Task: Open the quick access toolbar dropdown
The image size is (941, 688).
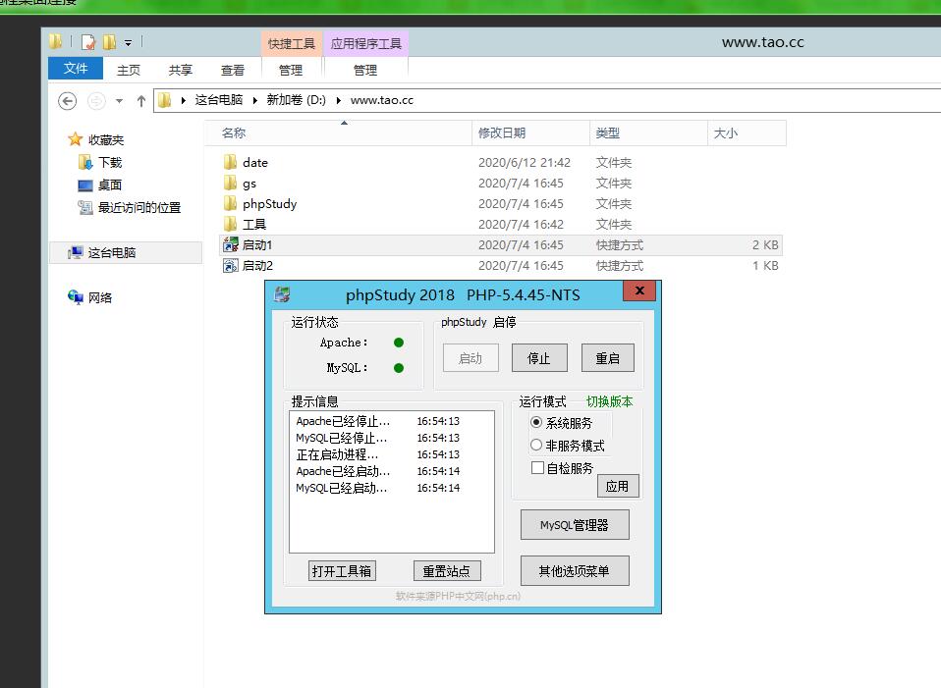Action: point(129,43)
